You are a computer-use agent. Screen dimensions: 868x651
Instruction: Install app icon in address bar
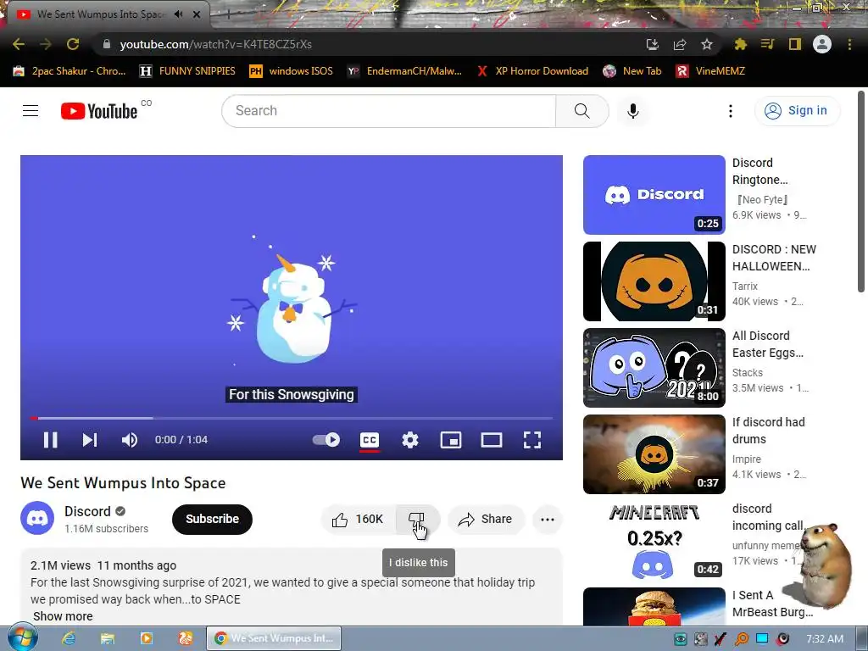(x=653, y=44)
